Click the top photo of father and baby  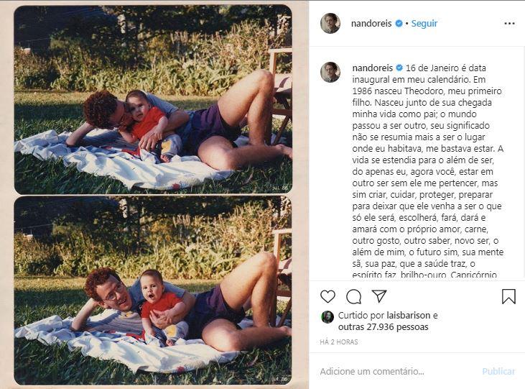[153, 100]
